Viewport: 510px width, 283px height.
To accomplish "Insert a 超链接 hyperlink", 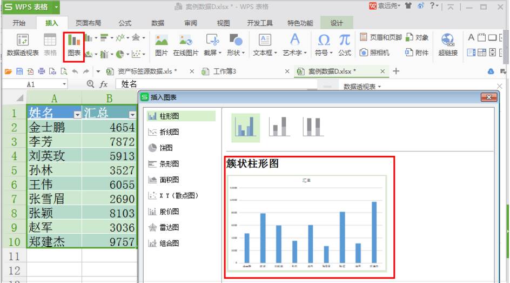I will tap(448, 45).
